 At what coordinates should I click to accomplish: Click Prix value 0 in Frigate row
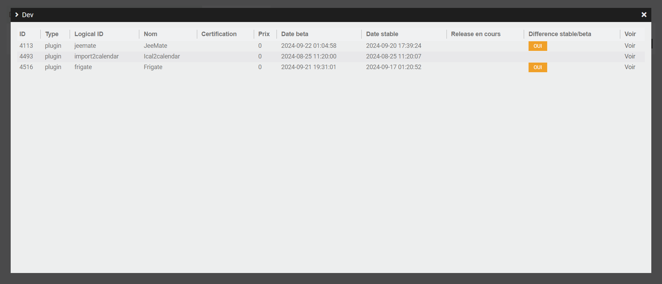260,67
